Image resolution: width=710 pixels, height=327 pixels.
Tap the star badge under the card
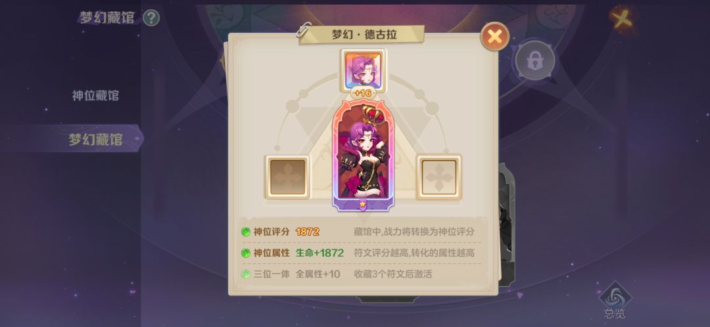tap(363, 204)
